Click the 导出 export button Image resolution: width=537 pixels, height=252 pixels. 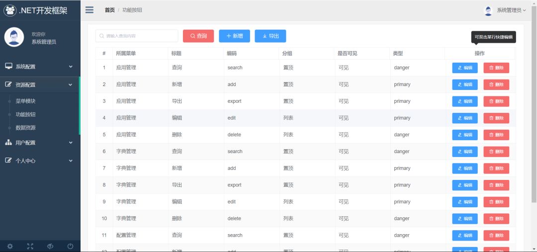tap(270, 36)
